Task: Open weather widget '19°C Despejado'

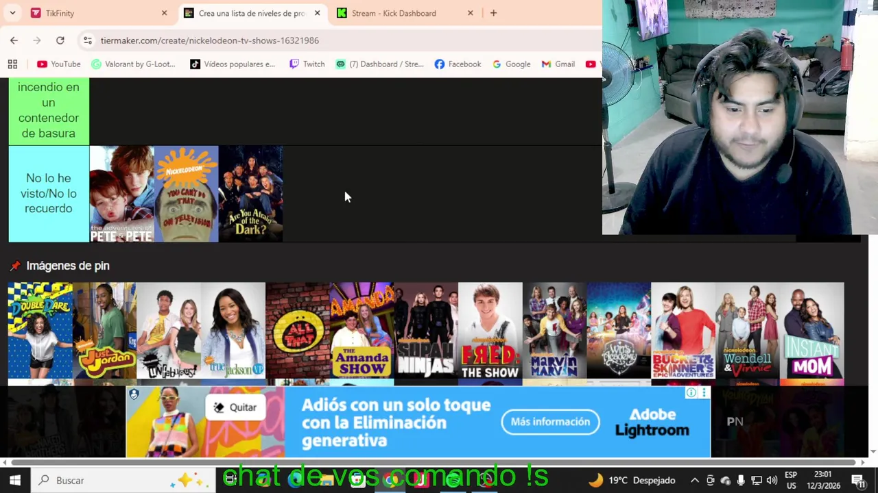Action: coord(632,480)
